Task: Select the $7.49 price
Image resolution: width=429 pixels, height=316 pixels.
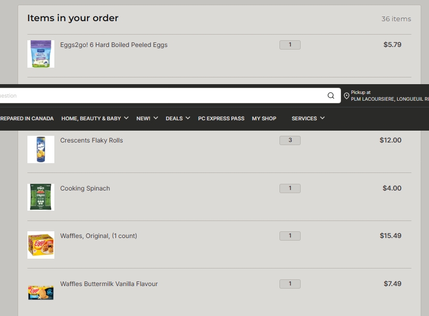Action: pos(392,283)
